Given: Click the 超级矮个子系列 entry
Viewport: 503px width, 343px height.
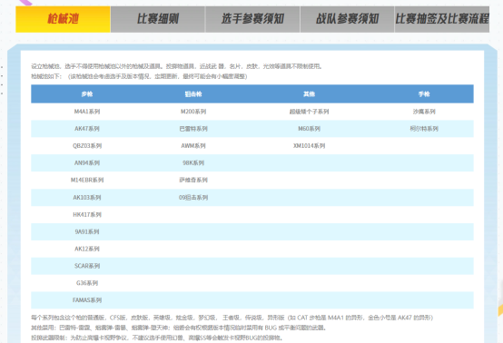Looking at the screenshot, I should (x=309, y=112).
